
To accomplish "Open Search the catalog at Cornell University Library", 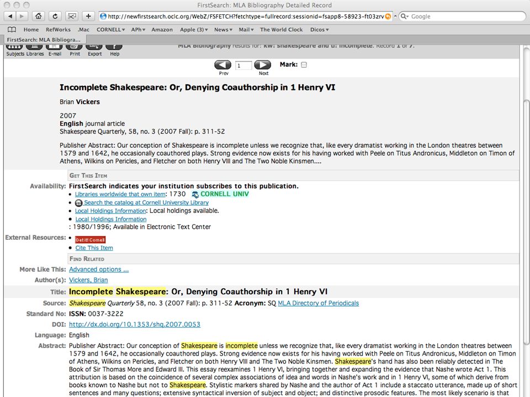I will click(146, 202).
